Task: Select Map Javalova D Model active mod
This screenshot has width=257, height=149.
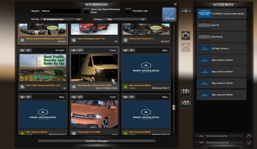Action: pos(221,95)
